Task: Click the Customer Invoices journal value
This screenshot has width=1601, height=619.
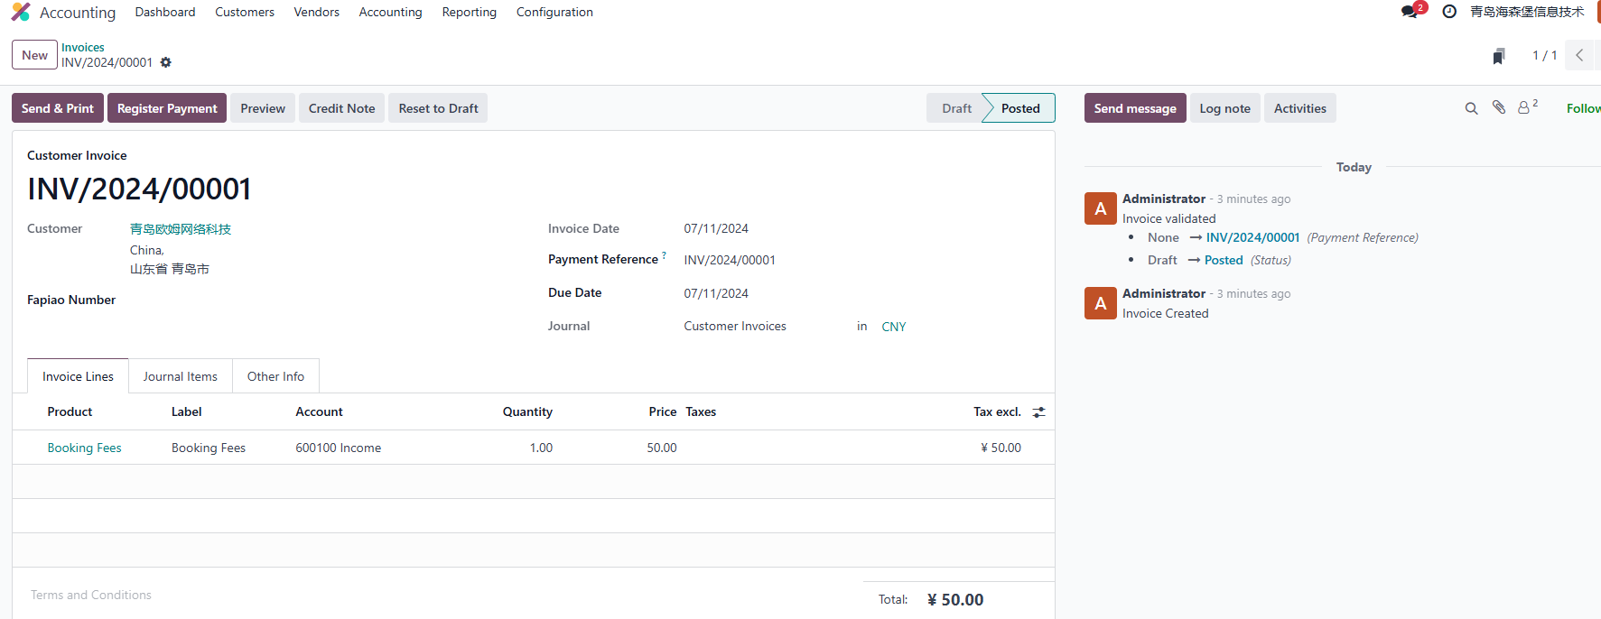Action: (x=735, y=326)
